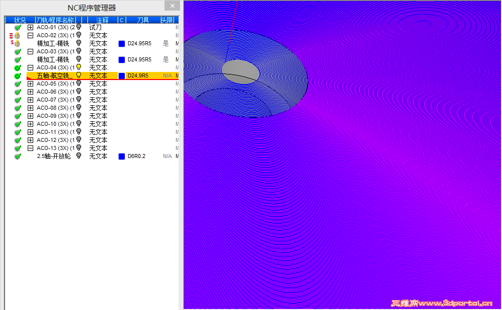Click the C column header
Viewport: 502px width, 310px height.
pos(122,20)
